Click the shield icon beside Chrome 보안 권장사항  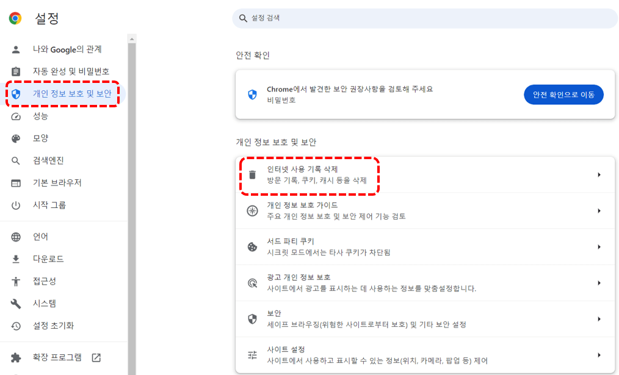252,95
